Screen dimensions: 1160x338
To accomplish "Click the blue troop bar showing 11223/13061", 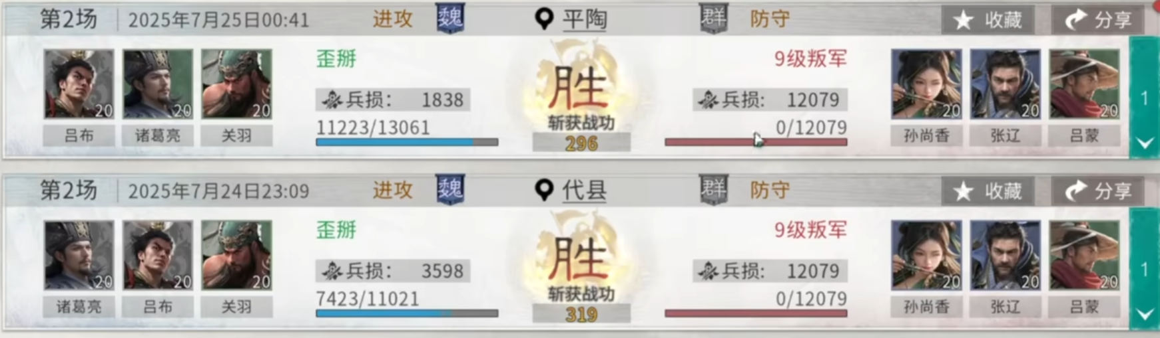I will [407, 142].
